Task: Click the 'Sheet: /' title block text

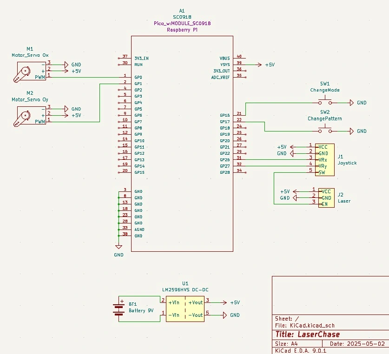Action: tap(287, 319)
